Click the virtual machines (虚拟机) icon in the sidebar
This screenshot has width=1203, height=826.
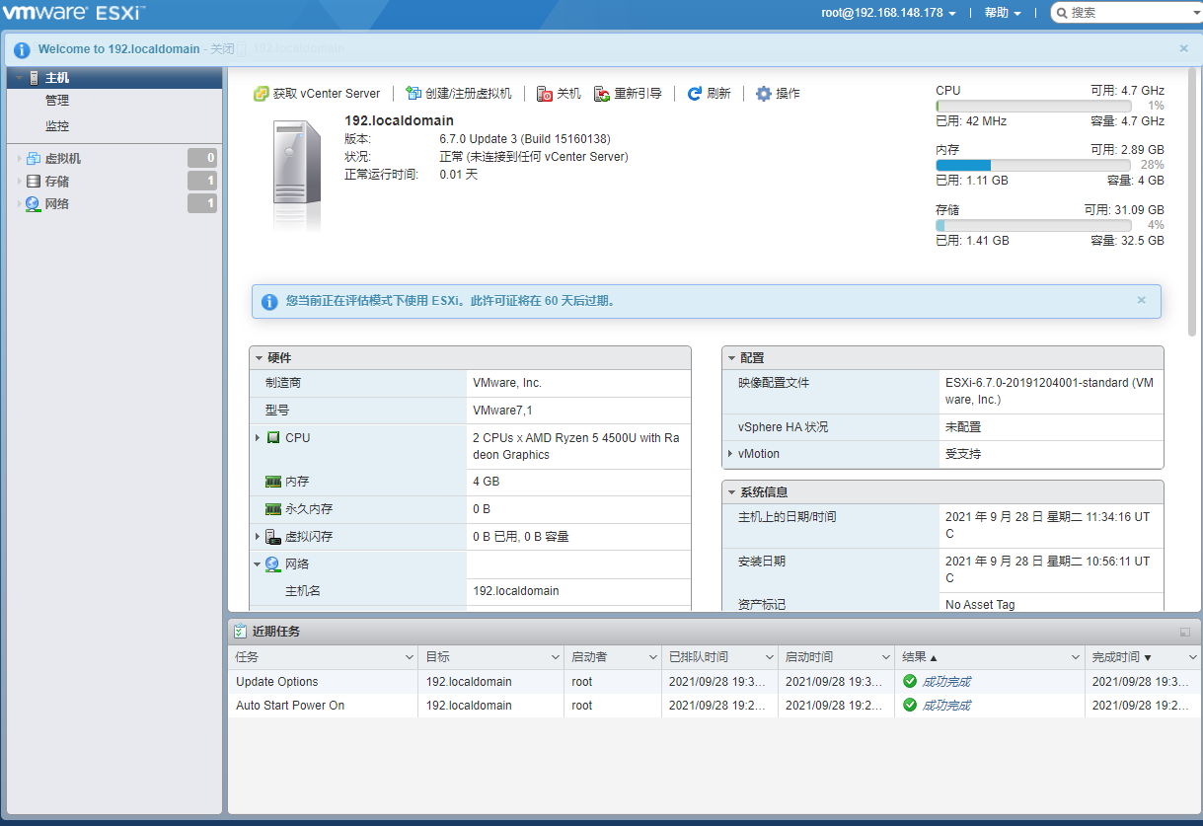34,159
